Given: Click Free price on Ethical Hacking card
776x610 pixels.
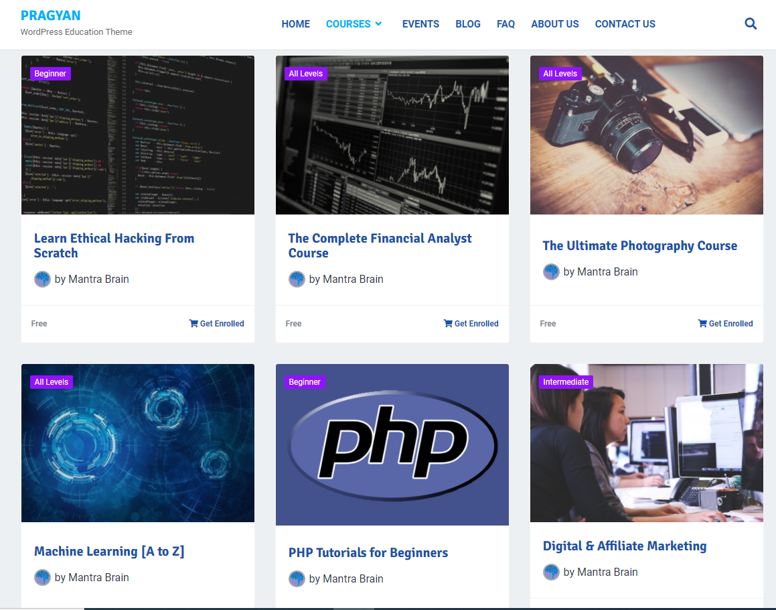Looking at the screenshot, I should pyautogui.click(x=39, y=323).
